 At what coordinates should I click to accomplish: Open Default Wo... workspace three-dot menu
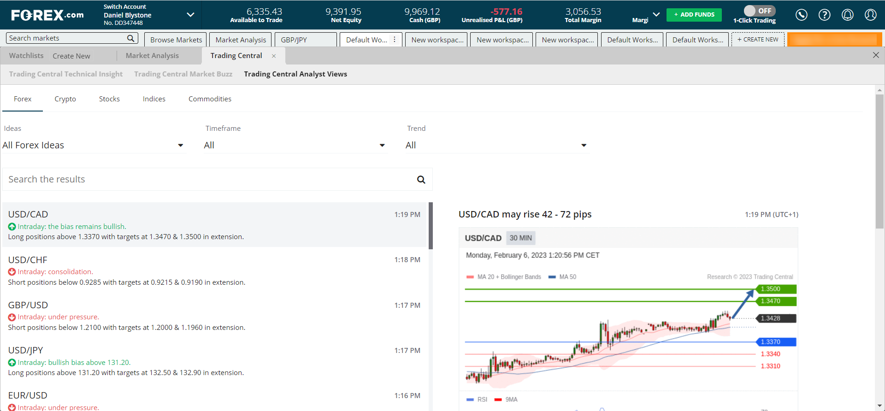pyautogui.click(x=395, y=40)
